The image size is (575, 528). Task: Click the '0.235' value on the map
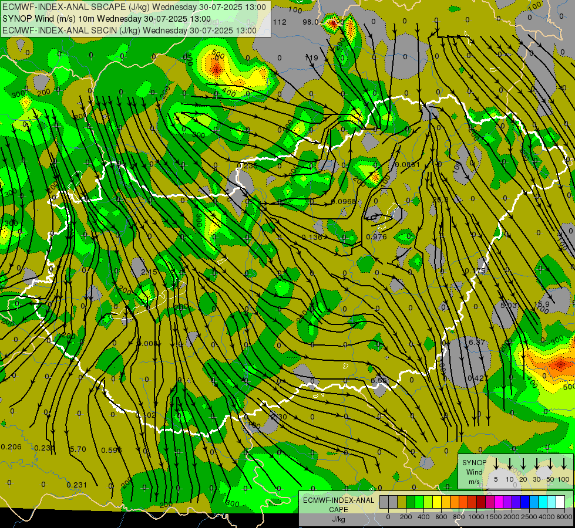(x=247, y=165)
